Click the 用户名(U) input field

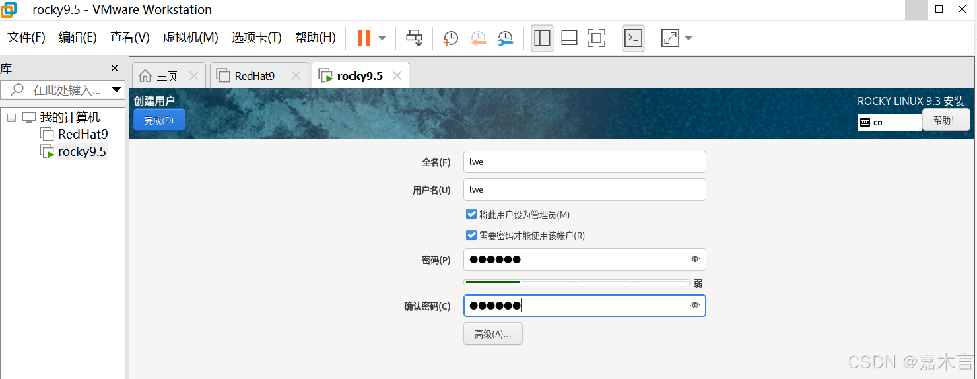[x=585, y=189]
